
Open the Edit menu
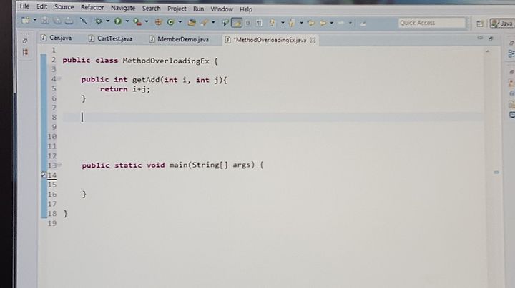(x=41, y=6)
